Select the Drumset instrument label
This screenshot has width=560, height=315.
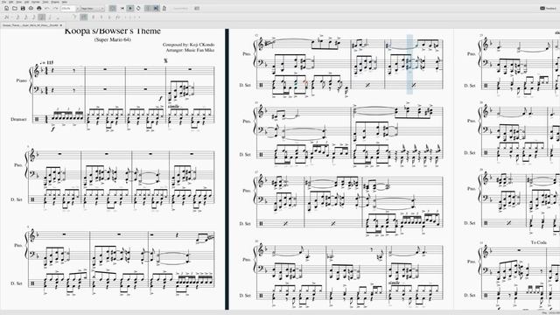coord(18,119)
